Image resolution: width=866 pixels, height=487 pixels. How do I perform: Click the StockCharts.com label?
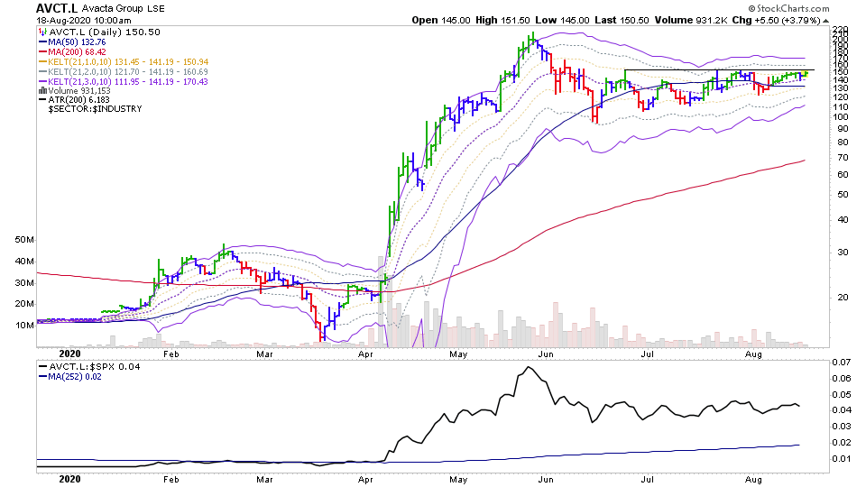click(x=788, y=8)
